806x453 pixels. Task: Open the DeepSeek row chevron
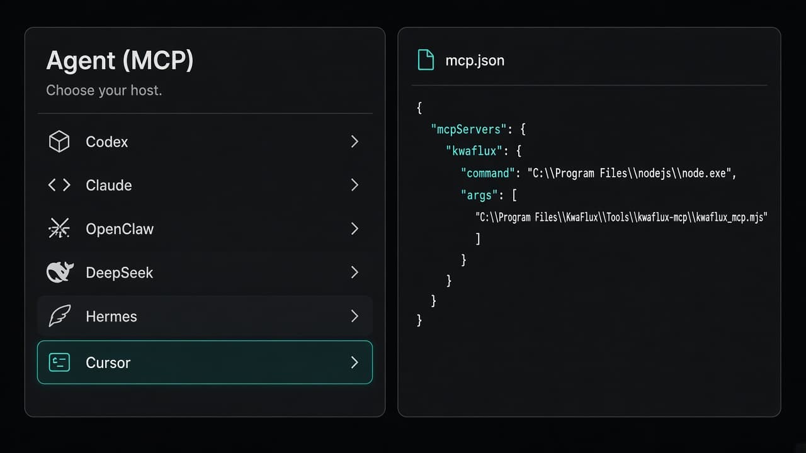355,272
